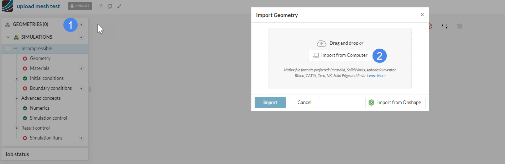505x164 pixels.
Task: Click the copy project icon
Action: 110,6
